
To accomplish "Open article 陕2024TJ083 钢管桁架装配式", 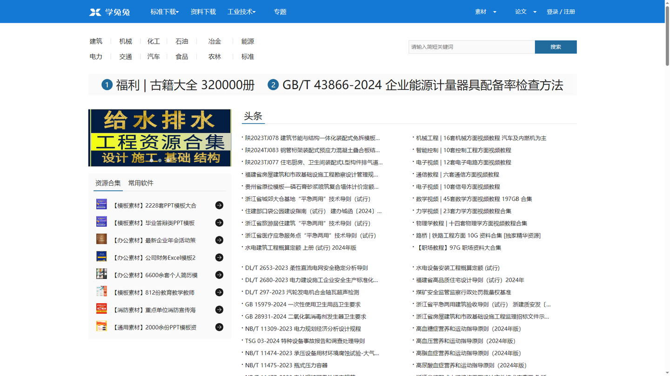I will click(x=312, y=150).
